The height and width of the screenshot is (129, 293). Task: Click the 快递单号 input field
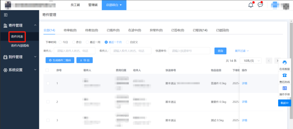coord(189,51)
